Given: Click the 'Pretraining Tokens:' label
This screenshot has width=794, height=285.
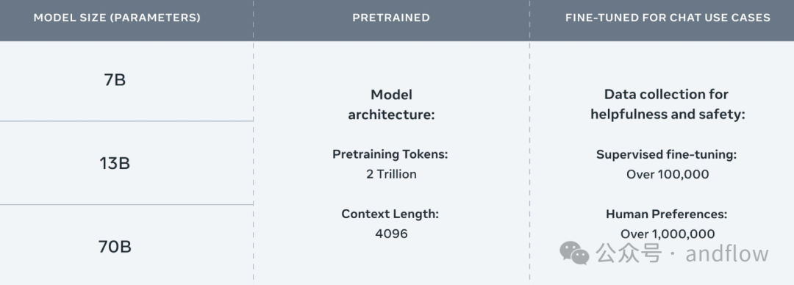Looking at the screenshot, I should [390, 154].
